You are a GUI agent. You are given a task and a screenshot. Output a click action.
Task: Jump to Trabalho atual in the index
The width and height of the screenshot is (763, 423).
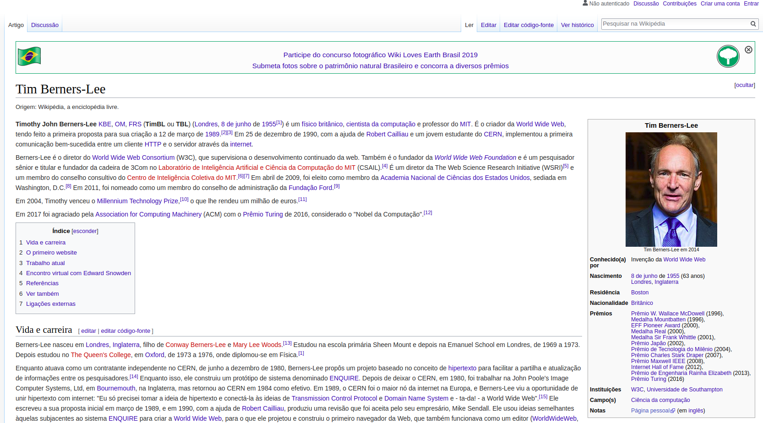pos(45,263)
